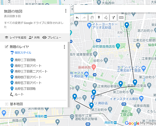Click the 大島西中 school marker
The height and width of the screenshot is (126, 156).
coord(99,2)
